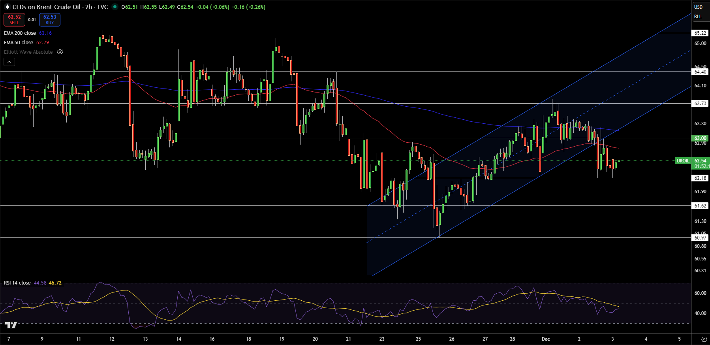Image resolution: width=710 pixels, height=345 pixels.
Task: Show the hidden Elliott Wave Absolute indicator
Action: point(60,52)
